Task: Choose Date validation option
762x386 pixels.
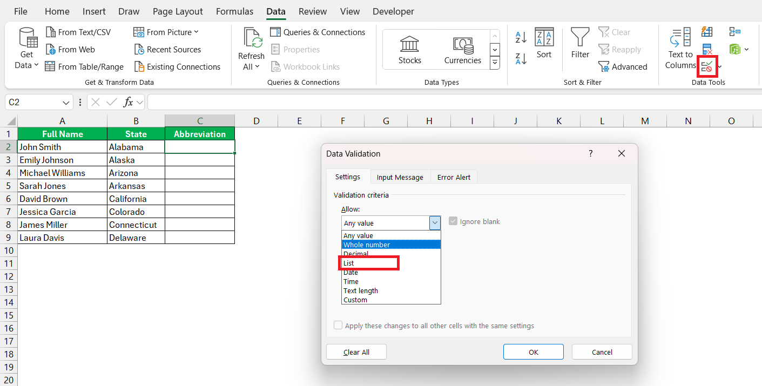Action: tap(391, 272)
